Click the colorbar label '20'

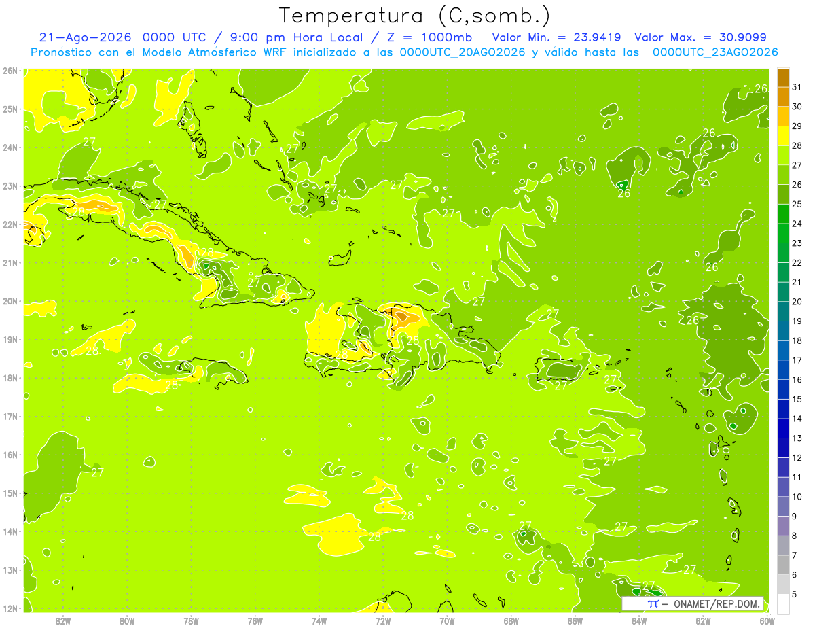[x=797, y=302]
